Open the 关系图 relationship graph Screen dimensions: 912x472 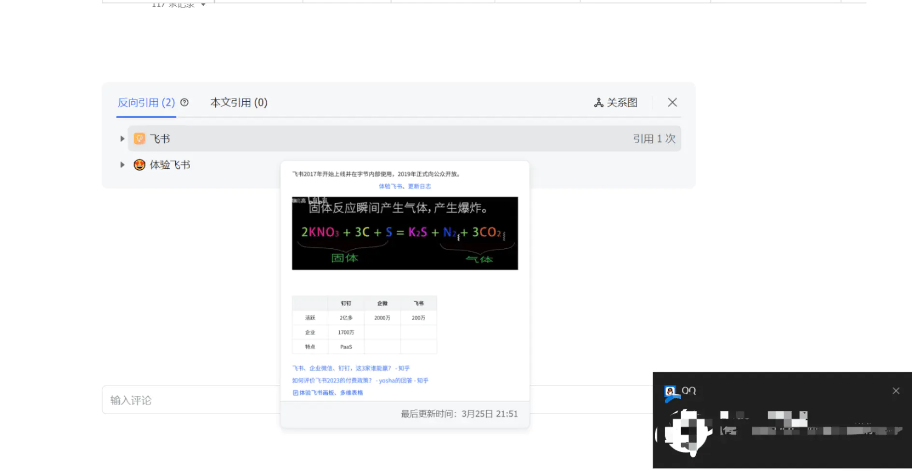coord(616,102)
